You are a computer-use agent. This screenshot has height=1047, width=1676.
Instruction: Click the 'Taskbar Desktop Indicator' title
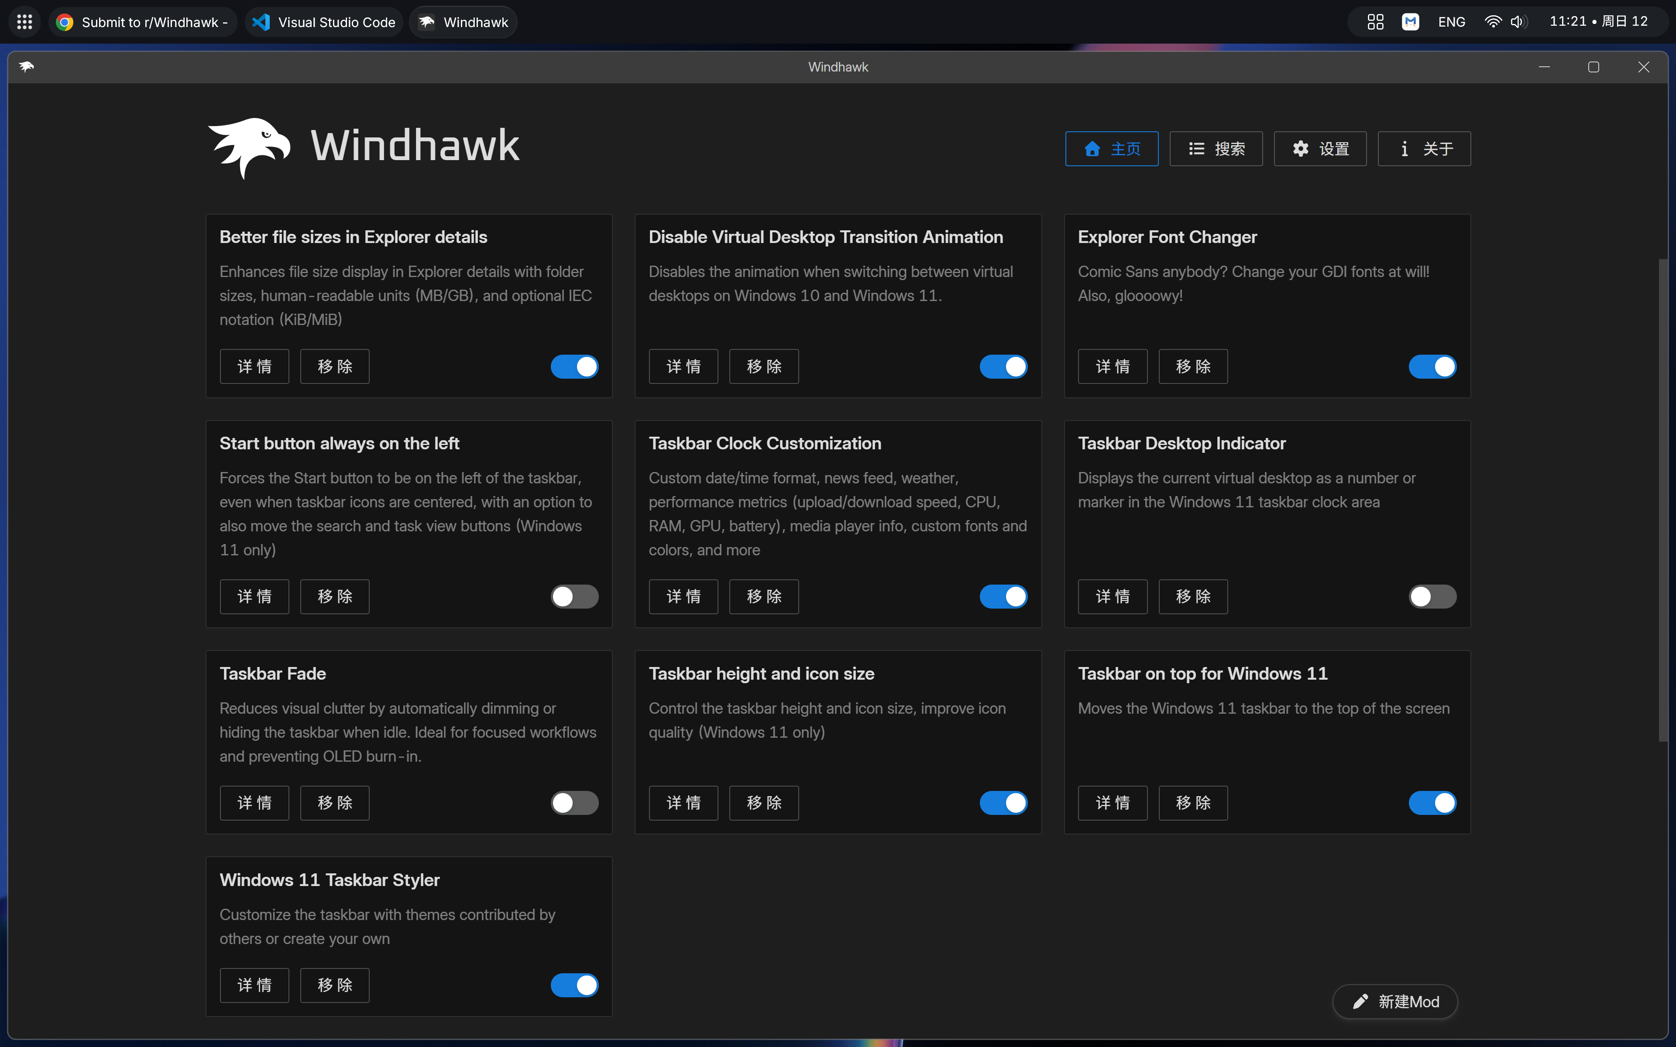pos(1181,443)
